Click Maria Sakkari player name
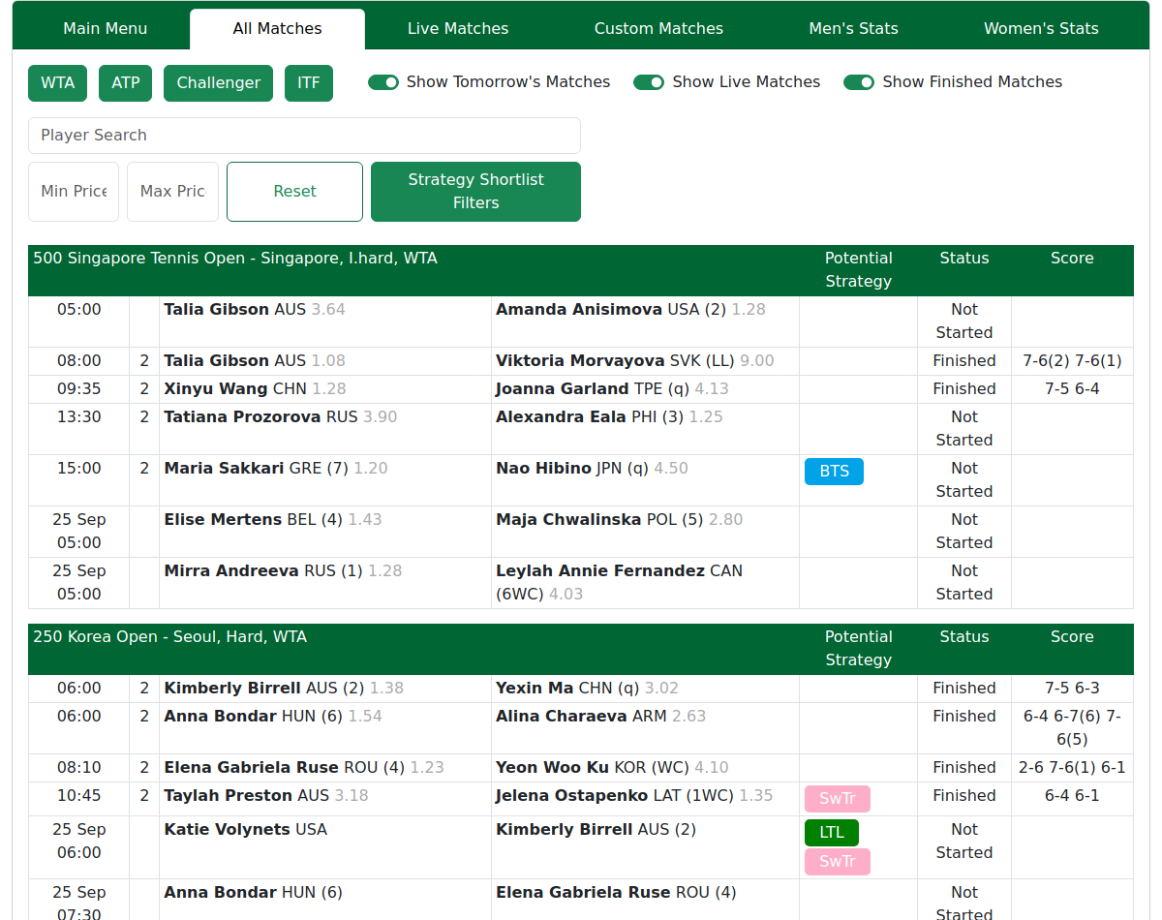Screen dimensions: 1162x920 tap(224, 469)
